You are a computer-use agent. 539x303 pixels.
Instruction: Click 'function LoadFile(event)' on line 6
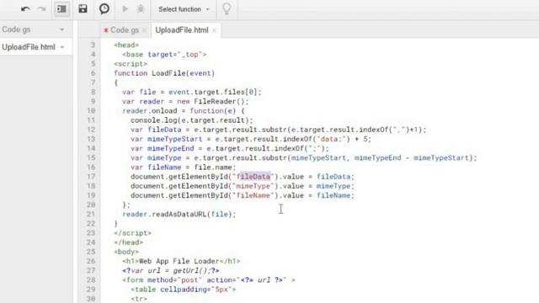point(164,73)
